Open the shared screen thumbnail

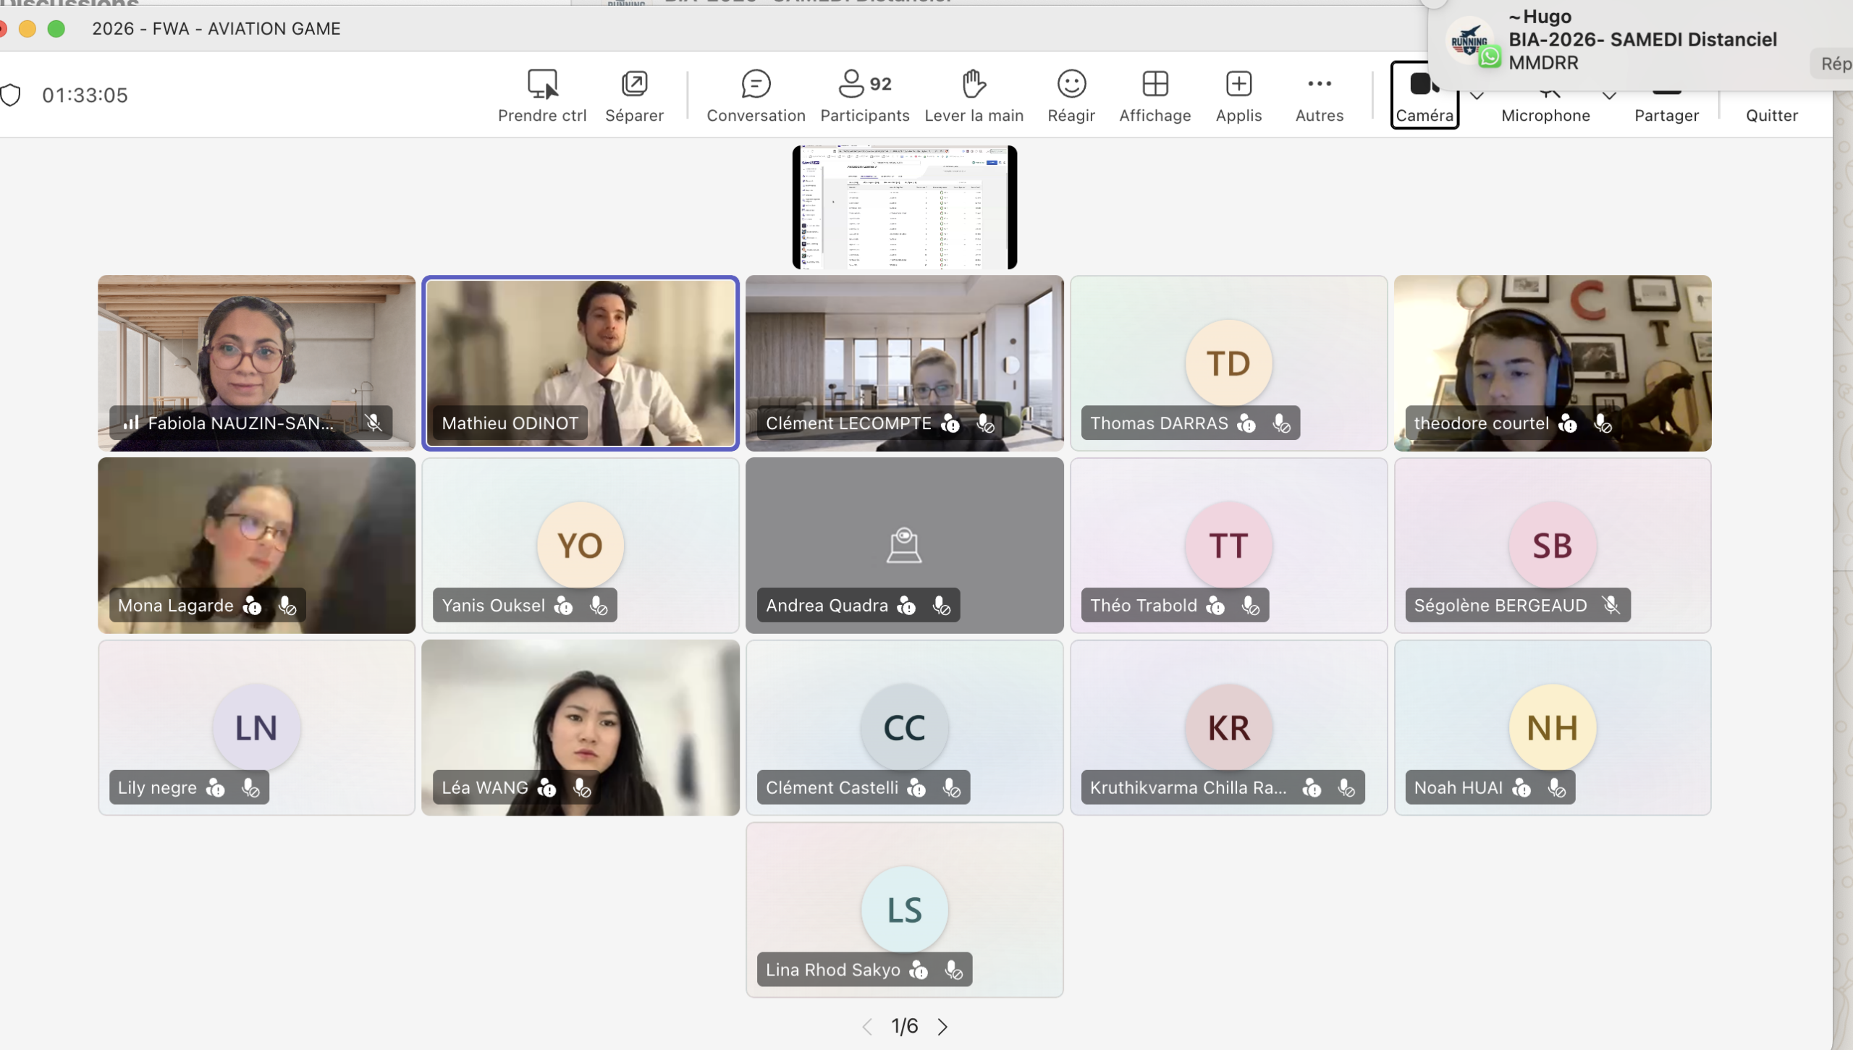904,207
